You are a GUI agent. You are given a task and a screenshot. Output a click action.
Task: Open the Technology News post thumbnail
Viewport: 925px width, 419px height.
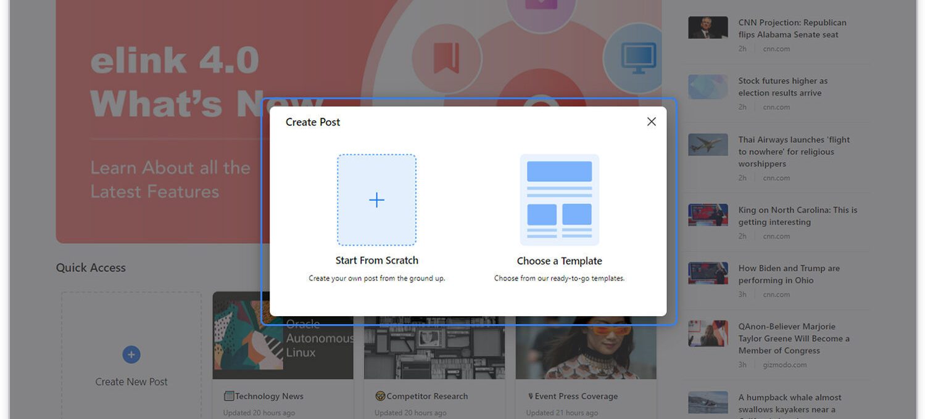[x=283, y=335]
